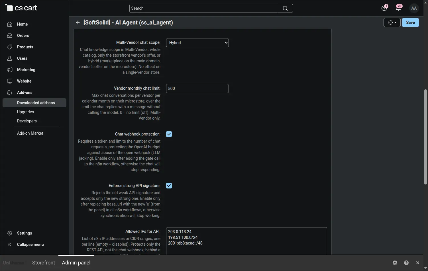This screenshot has width=428, height=271.
Task: Click the 'Chat webhook protection:' label
Action: click(138, 134)
